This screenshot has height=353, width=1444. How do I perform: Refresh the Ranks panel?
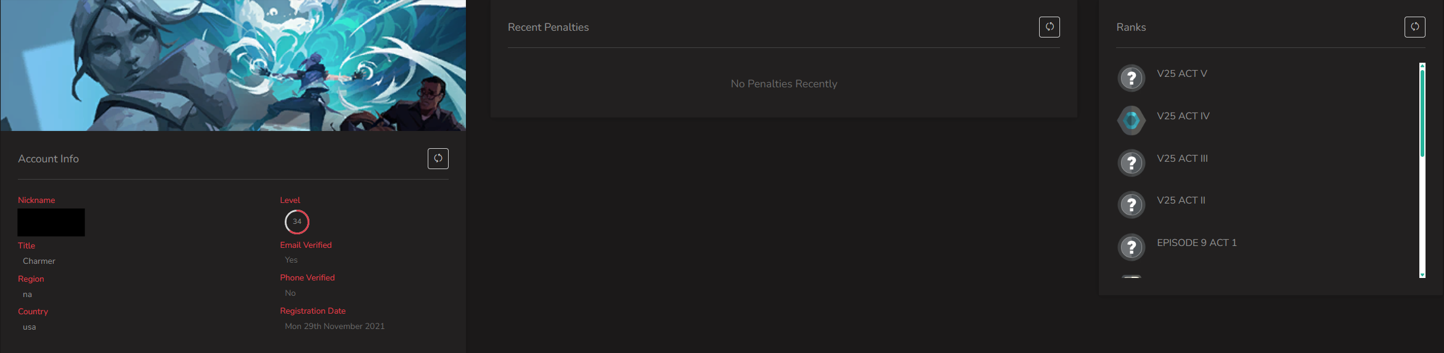[1415, 27]
